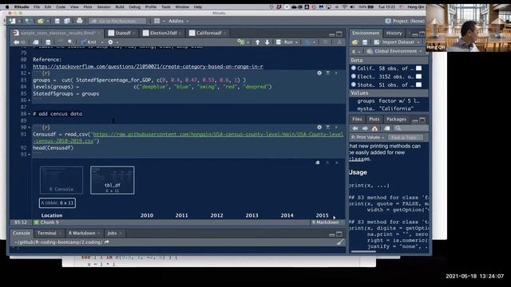Run all chunks above the line 90 chunk
Viewport: 511px width, 287px height.
point(328,128)
